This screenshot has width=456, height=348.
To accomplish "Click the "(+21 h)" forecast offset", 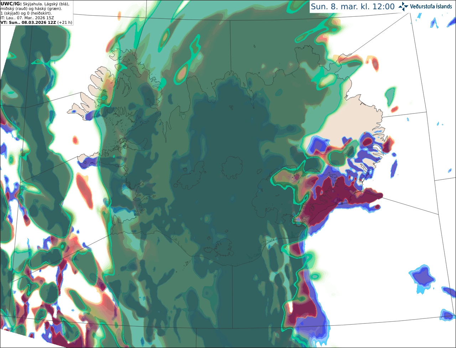I will pyautogui.click(x=64, y=22).
